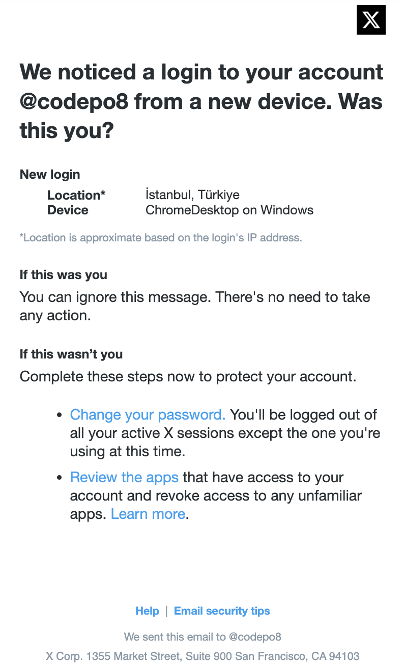Screen dimensions: 404x663
Task: Click the approximate location footnote
Action: (161, 237)
